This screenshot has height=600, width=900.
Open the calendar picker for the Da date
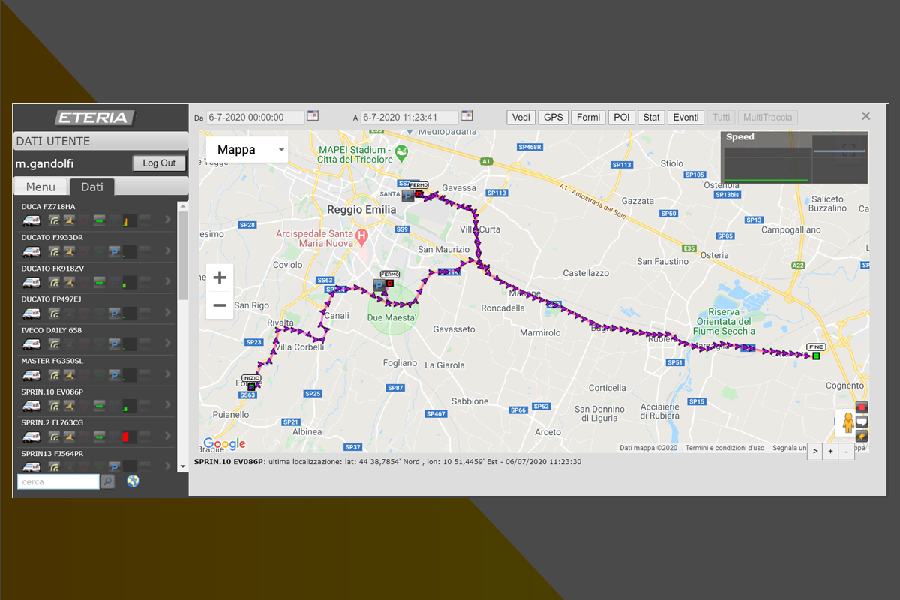click(313, 115)
